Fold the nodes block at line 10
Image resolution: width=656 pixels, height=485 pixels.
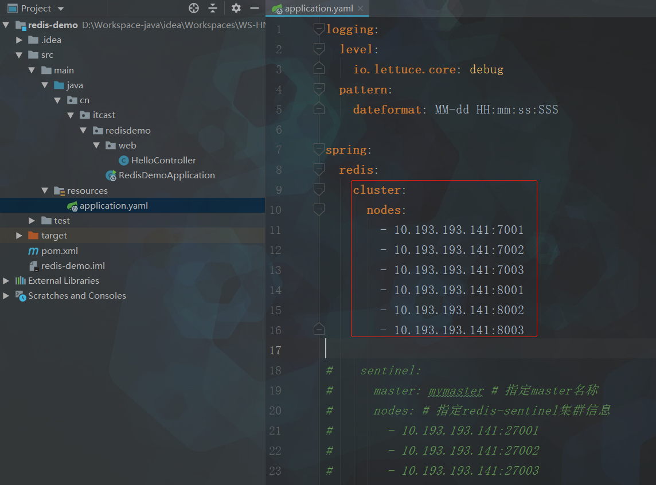click(319, 209)
